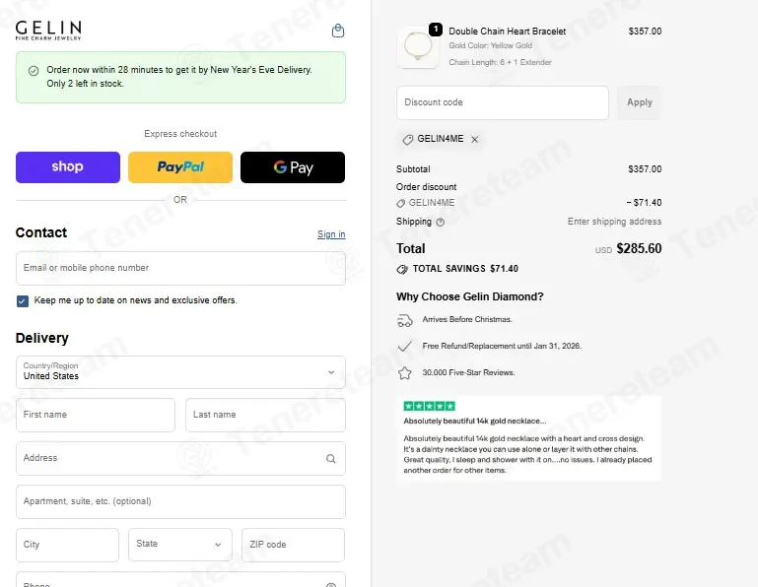This screenshot has height=587, width=758.
Task: Focus the Discount code input field
Action: tap(503, 102)
